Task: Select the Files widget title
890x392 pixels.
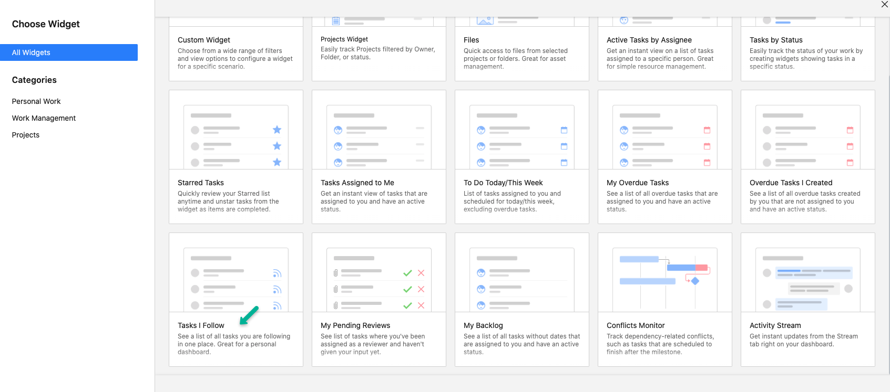Action: pyautogui.click(x=471, y=40)
